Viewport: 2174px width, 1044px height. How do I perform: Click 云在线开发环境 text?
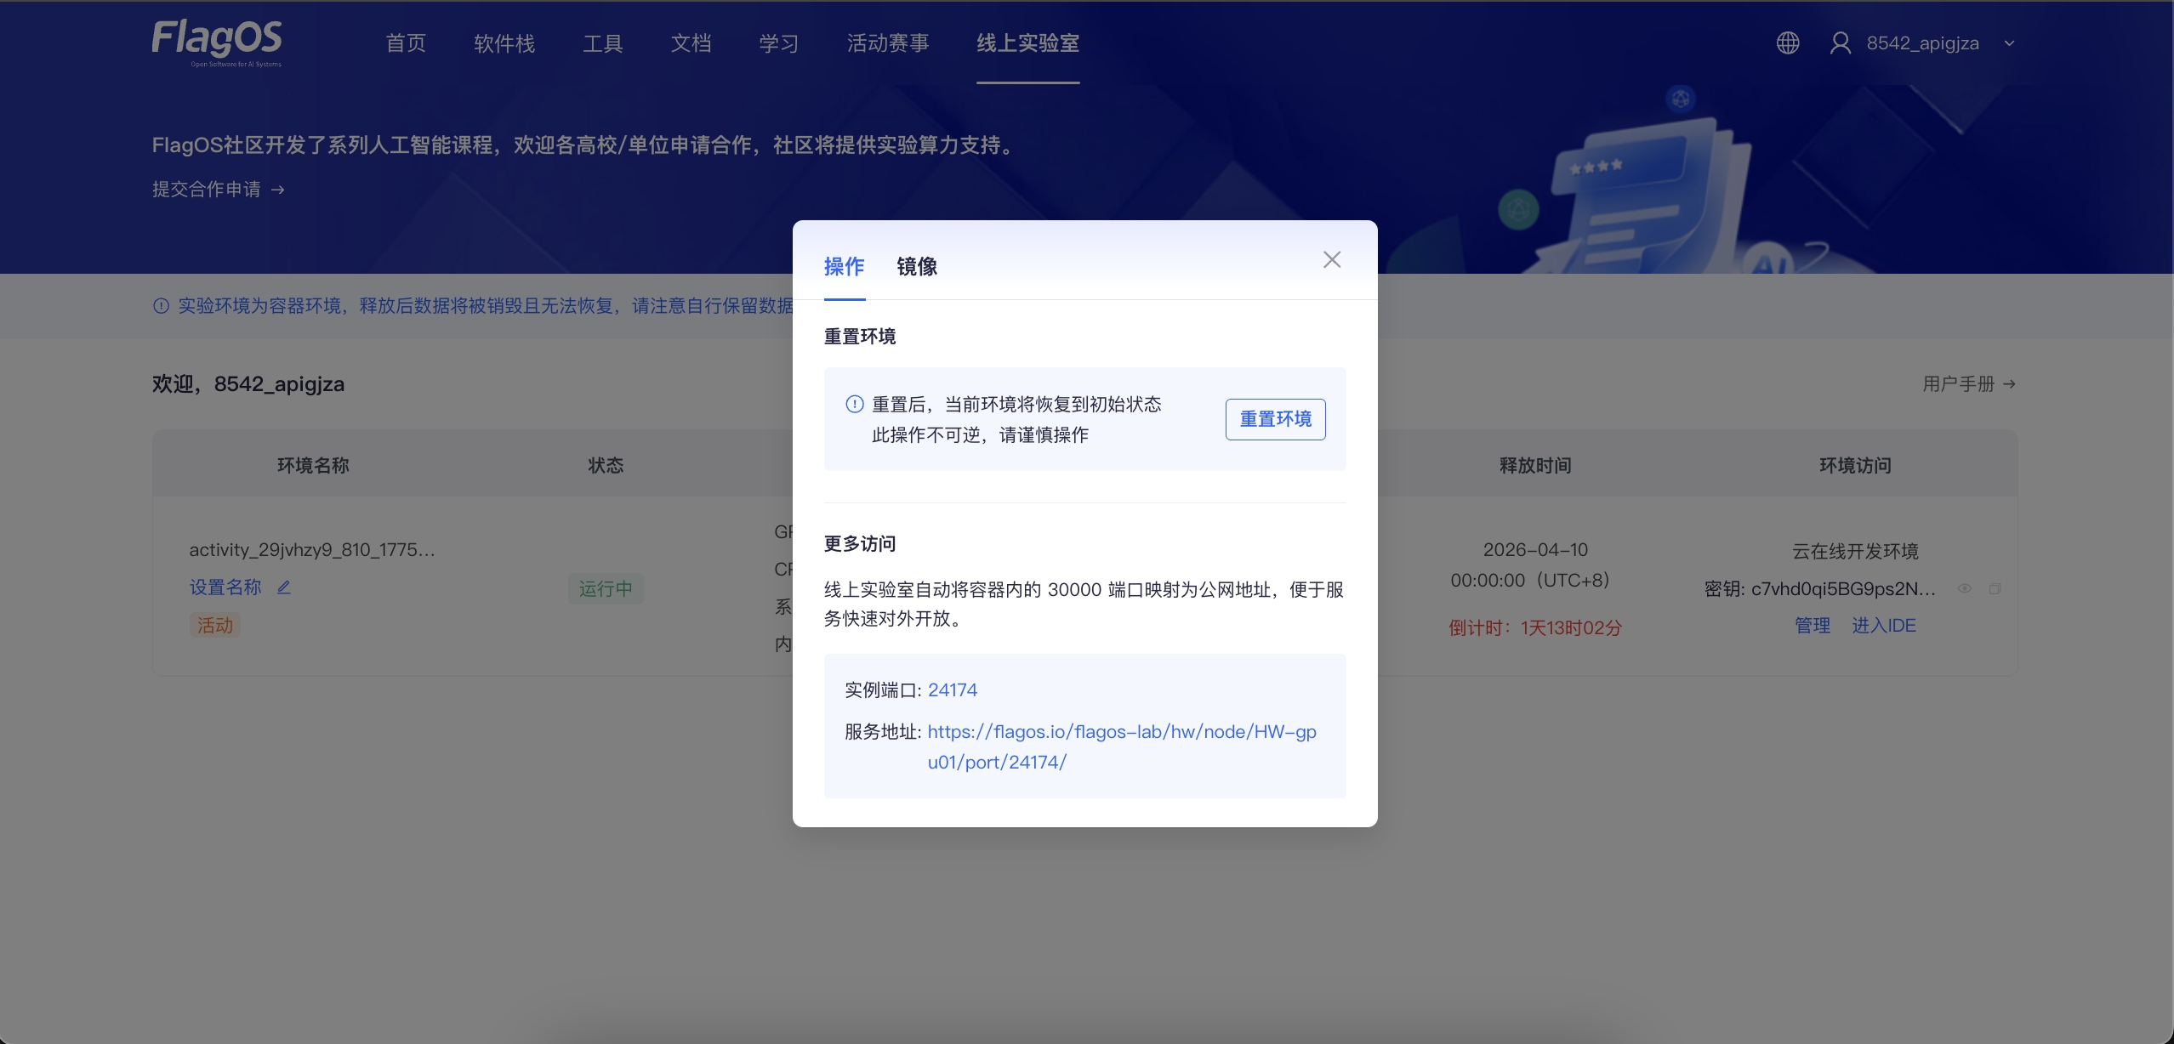click(1855, 552)
